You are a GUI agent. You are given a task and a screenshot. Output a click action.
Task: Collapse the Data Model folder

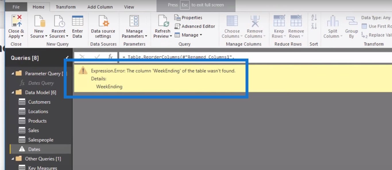coord(13,92)
